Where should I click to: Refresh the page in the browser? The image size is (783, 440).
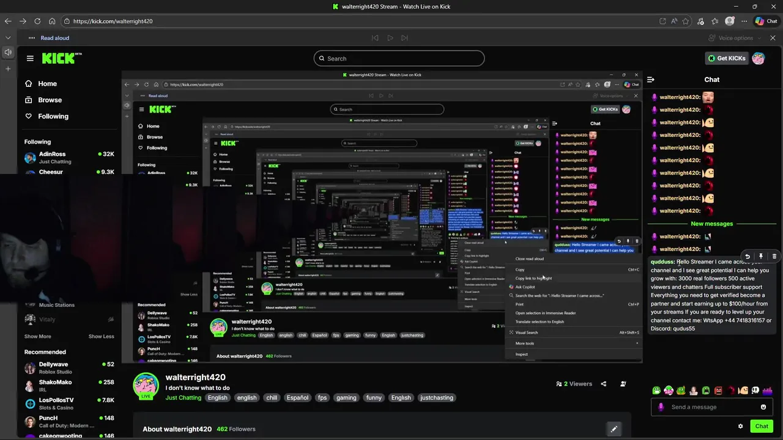coord(37,21)
